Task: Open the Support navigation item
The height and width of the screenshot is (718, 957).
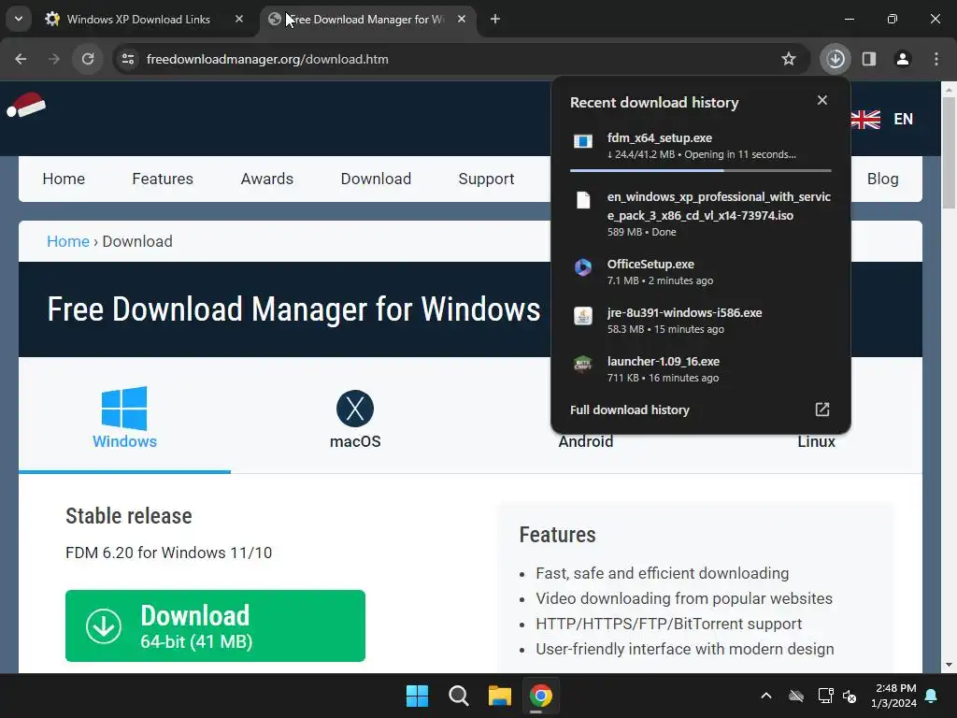Action: coord(486,179)
